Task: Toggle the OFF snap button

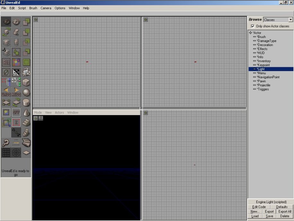Action: [16, 112]
